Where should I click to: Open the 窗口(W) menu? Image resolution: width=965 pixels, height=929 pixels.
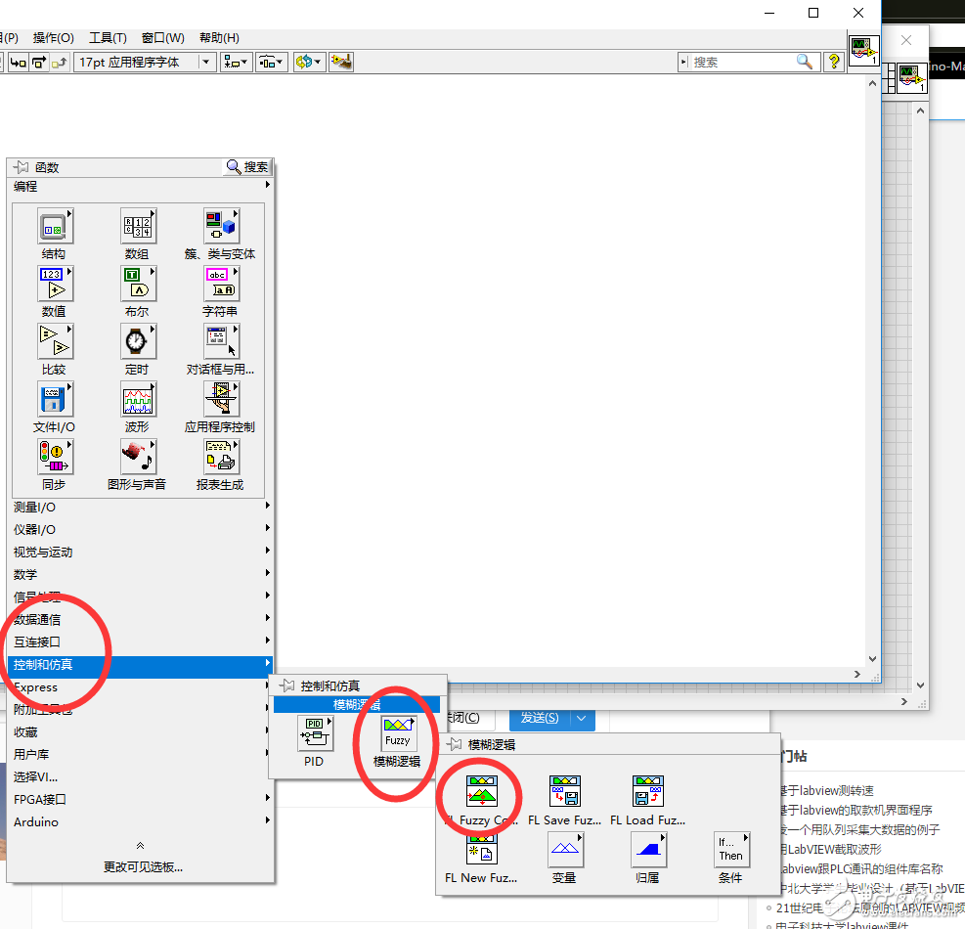pos(163,38)
